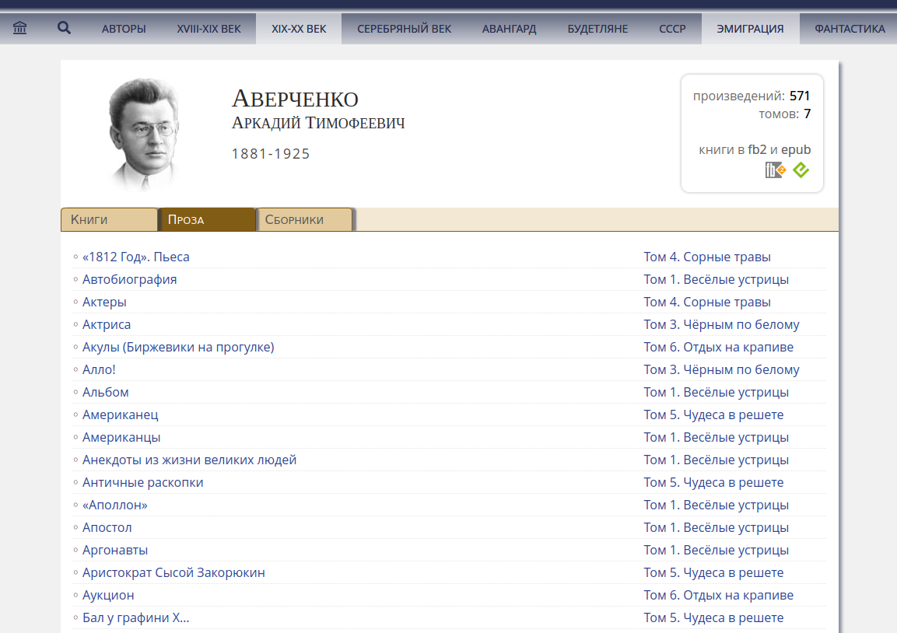Open search with the magnifier icon
The height and width of the screenshot is (633, 897).
pyautogui.click(x=65, y=29)
